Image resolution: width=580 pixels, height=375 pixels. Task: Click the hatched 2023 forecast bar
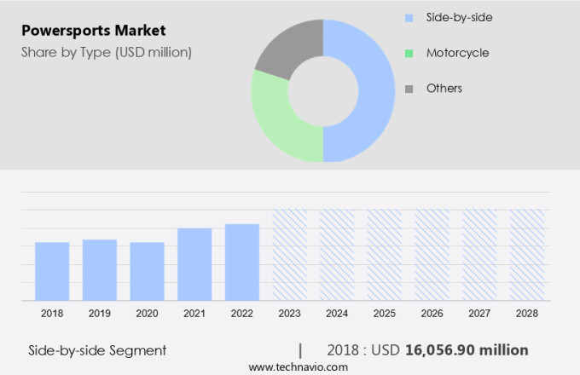click(289, 255)
